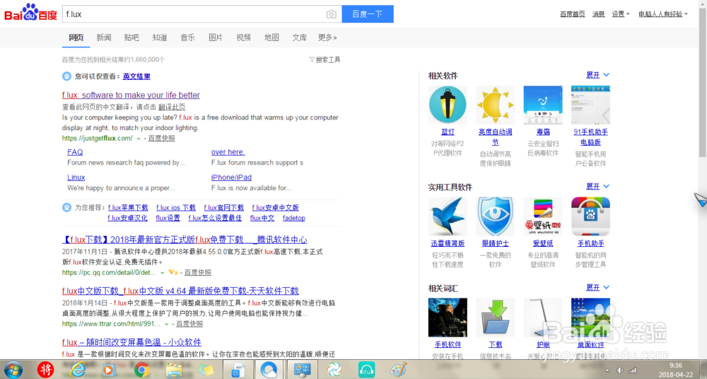Click the 英文结果 link
The height and width of the screenshot is (379, 707).
click(136, 76)
